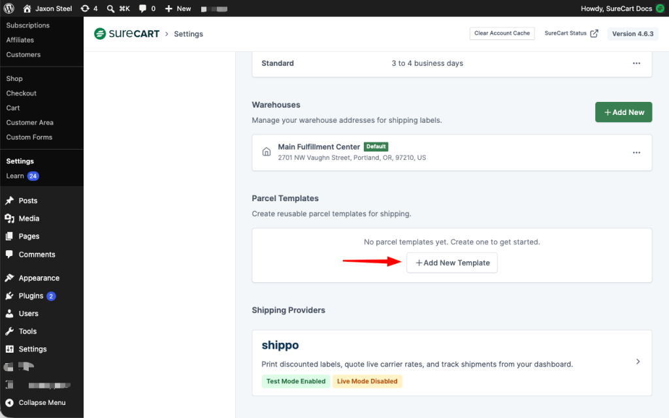
Task: Open the Learn menu item
Action: 15,176
